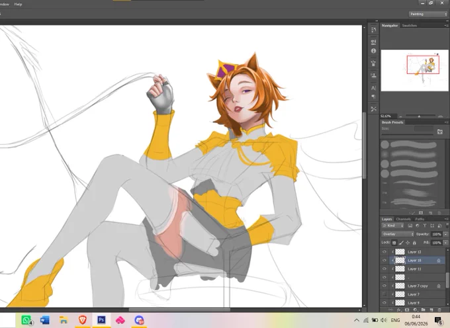Open the Help menu
The image size is (450, 328).
tap(18, 5)
